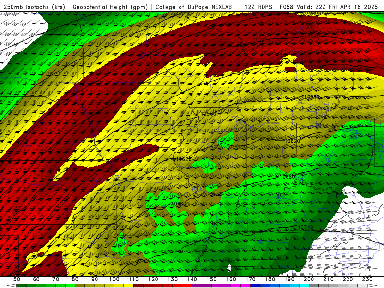Click the 160 knot colorbar label
This screenshot has height=288, width=384.
231,279
